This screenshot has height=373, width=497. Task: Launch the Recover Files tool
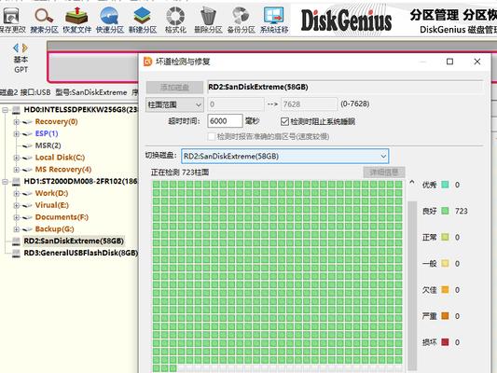76,20
